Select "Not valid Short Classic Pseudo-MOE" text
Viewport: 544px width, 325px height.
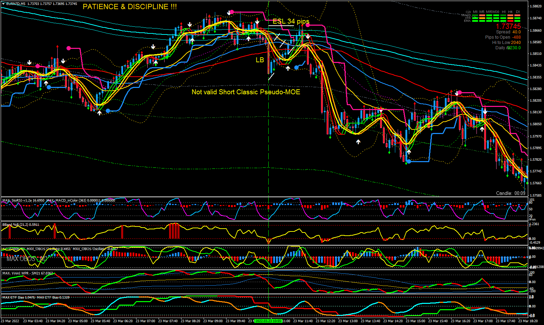point(246,92)
